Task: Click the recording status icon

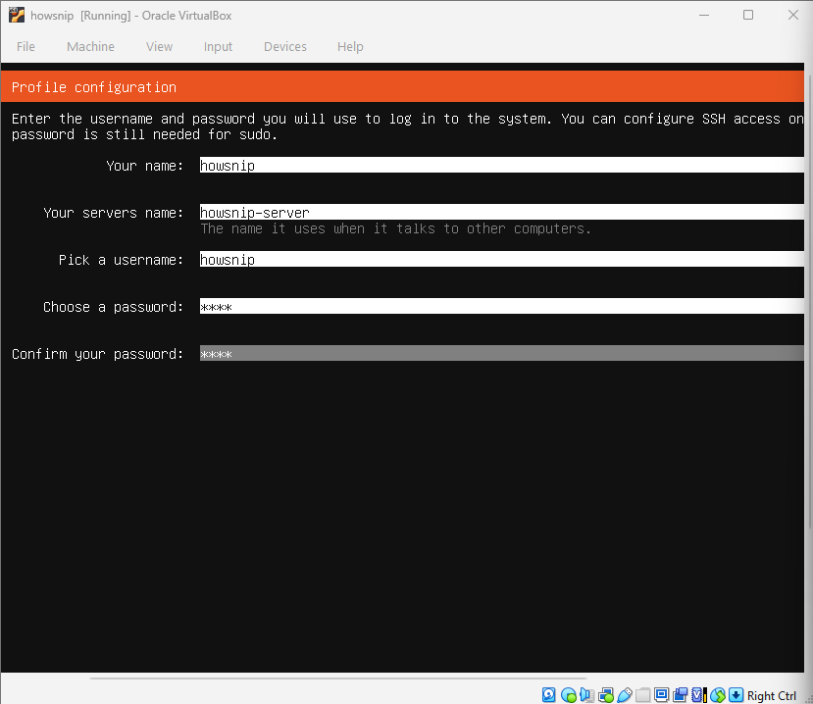Action: pyautogui.click(x=681, y=694)
